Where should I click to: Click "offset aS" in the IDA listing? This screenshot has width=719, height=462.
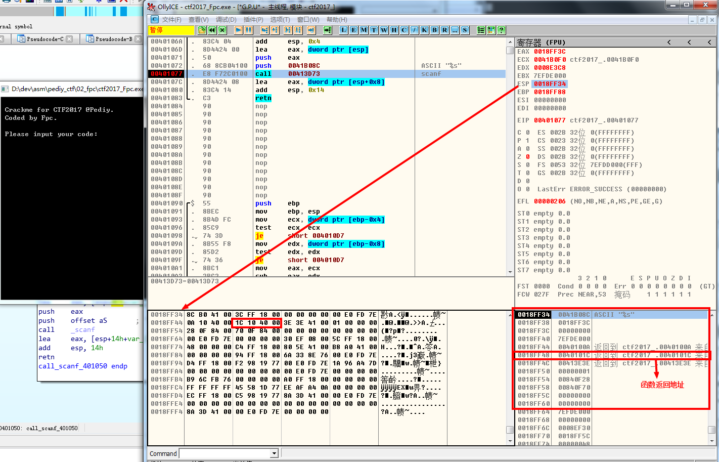(88, 321)
